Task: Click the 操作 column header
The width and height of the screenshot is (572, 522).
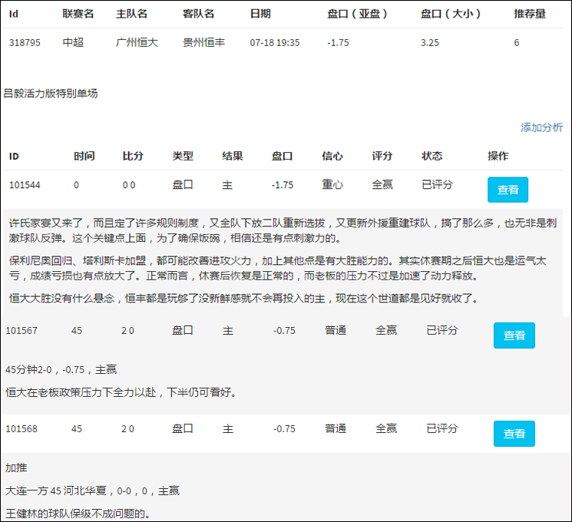Action: pyautogui.click(x=498, y=156)
